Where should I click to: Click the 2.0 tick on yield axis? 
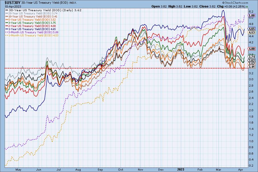tap(251, 110)
